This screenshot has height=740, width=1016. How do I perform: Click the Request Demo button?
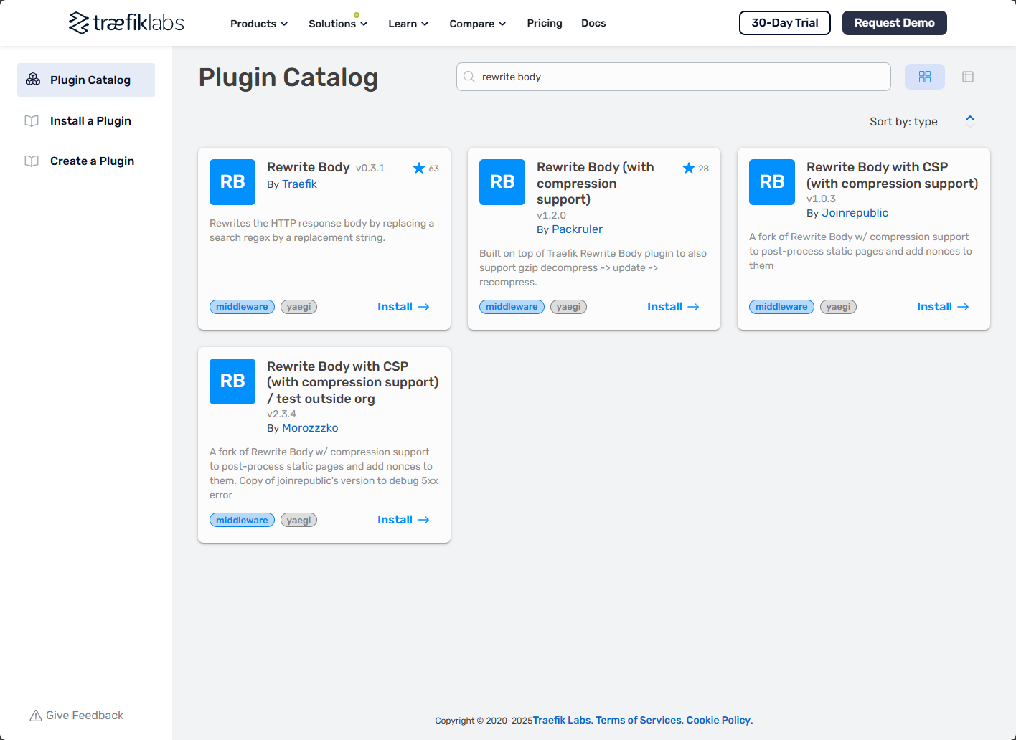tap(894, 23)
